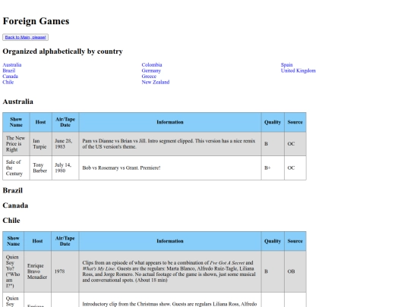Screen dimensions: 410x307
Task: Click the 'B+' quality cell
Action: (x=273, y=168)
